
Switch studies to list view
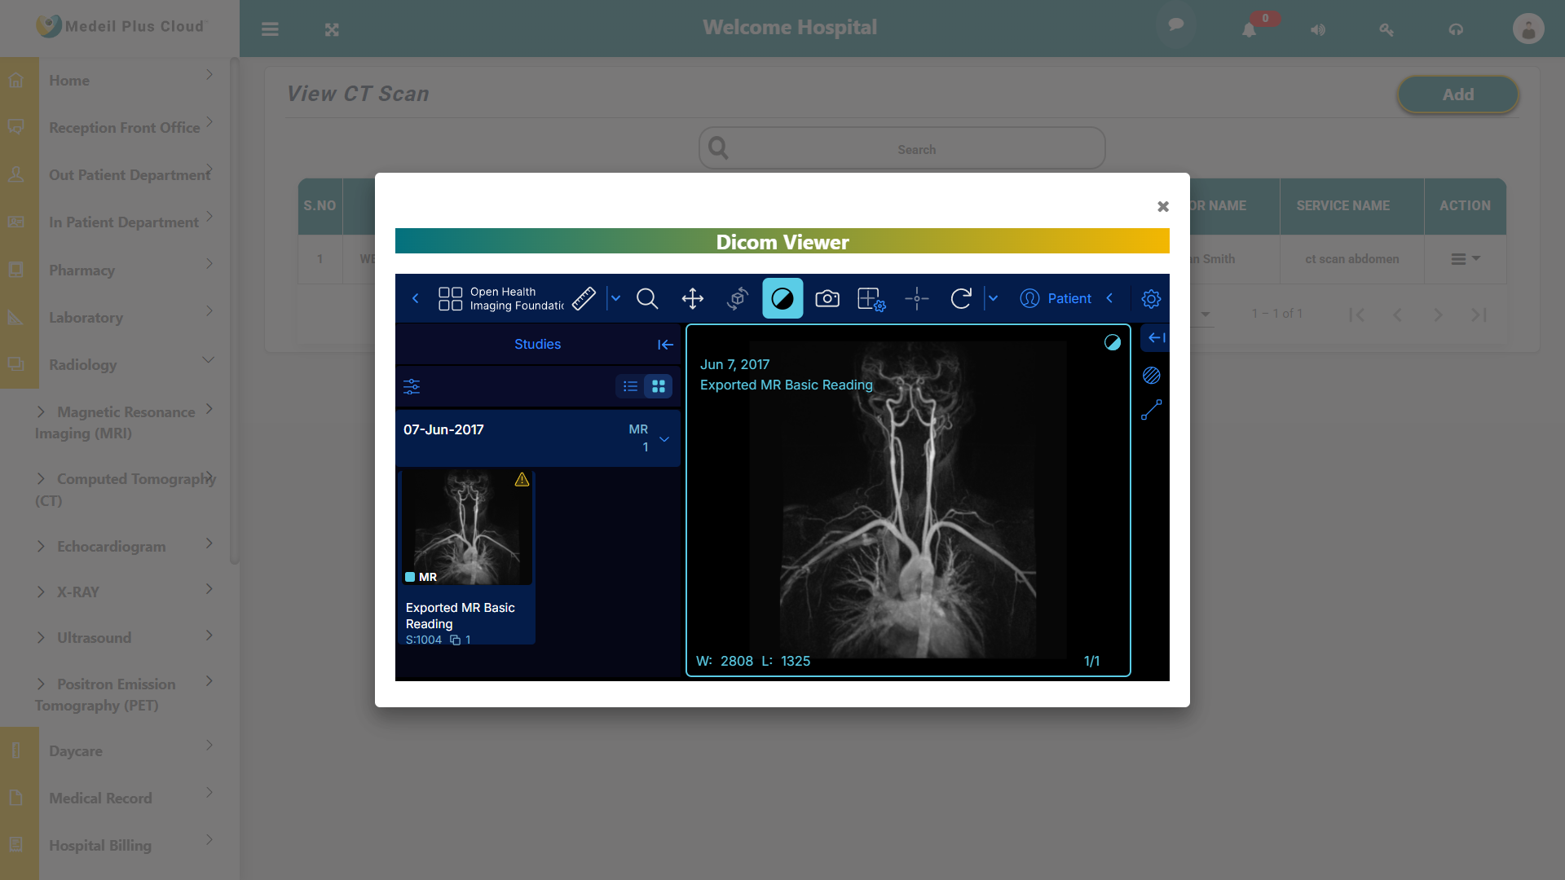click(x=630, y=386)
